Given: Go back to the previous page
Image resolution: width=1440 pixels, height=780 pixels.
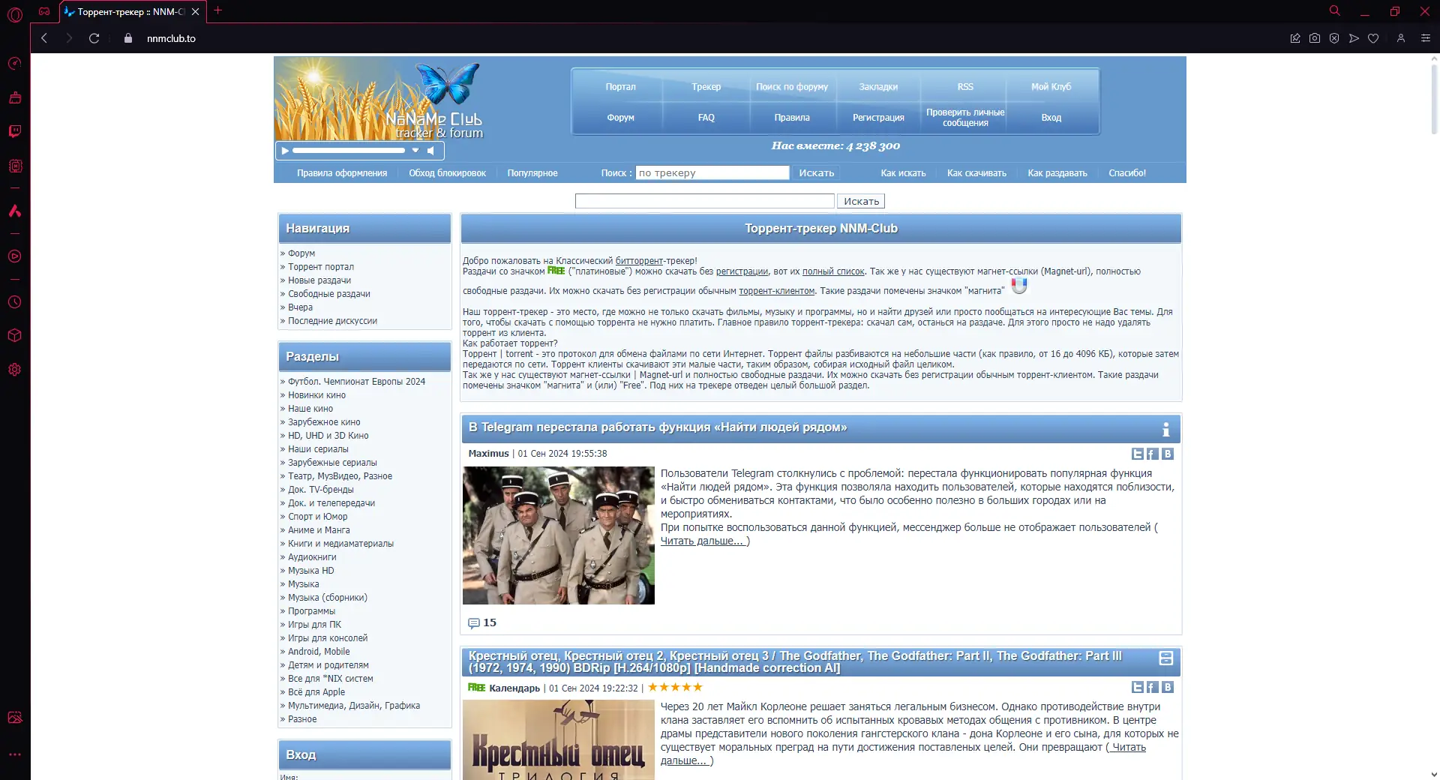Looking at the screenshot, I should click(x=44, y=38).
